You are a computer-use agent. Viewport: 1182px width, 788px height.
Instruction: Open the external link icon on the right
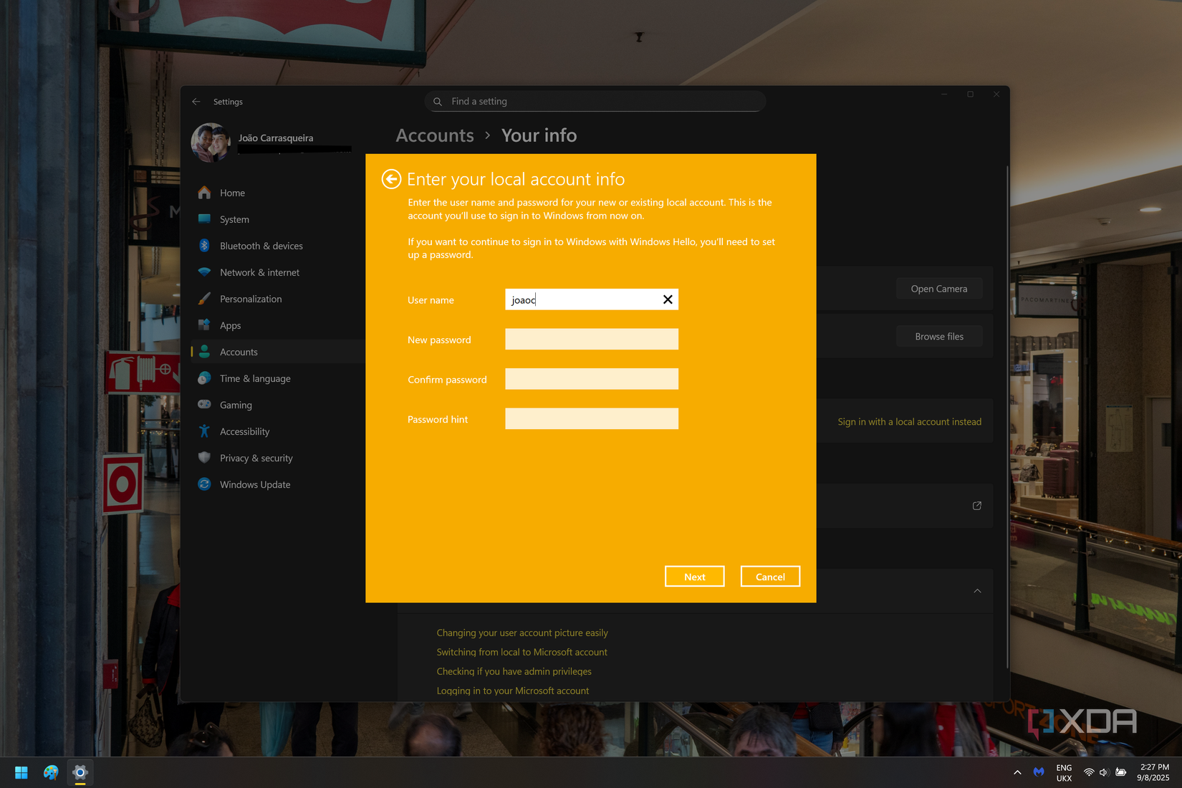(976, 505)
